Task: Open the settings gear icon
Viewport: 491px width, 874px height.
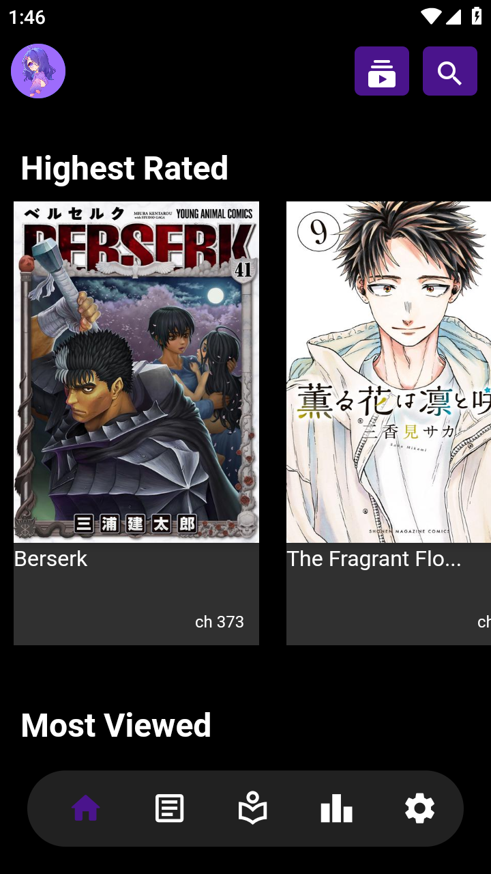Action: tap(419, 809)
